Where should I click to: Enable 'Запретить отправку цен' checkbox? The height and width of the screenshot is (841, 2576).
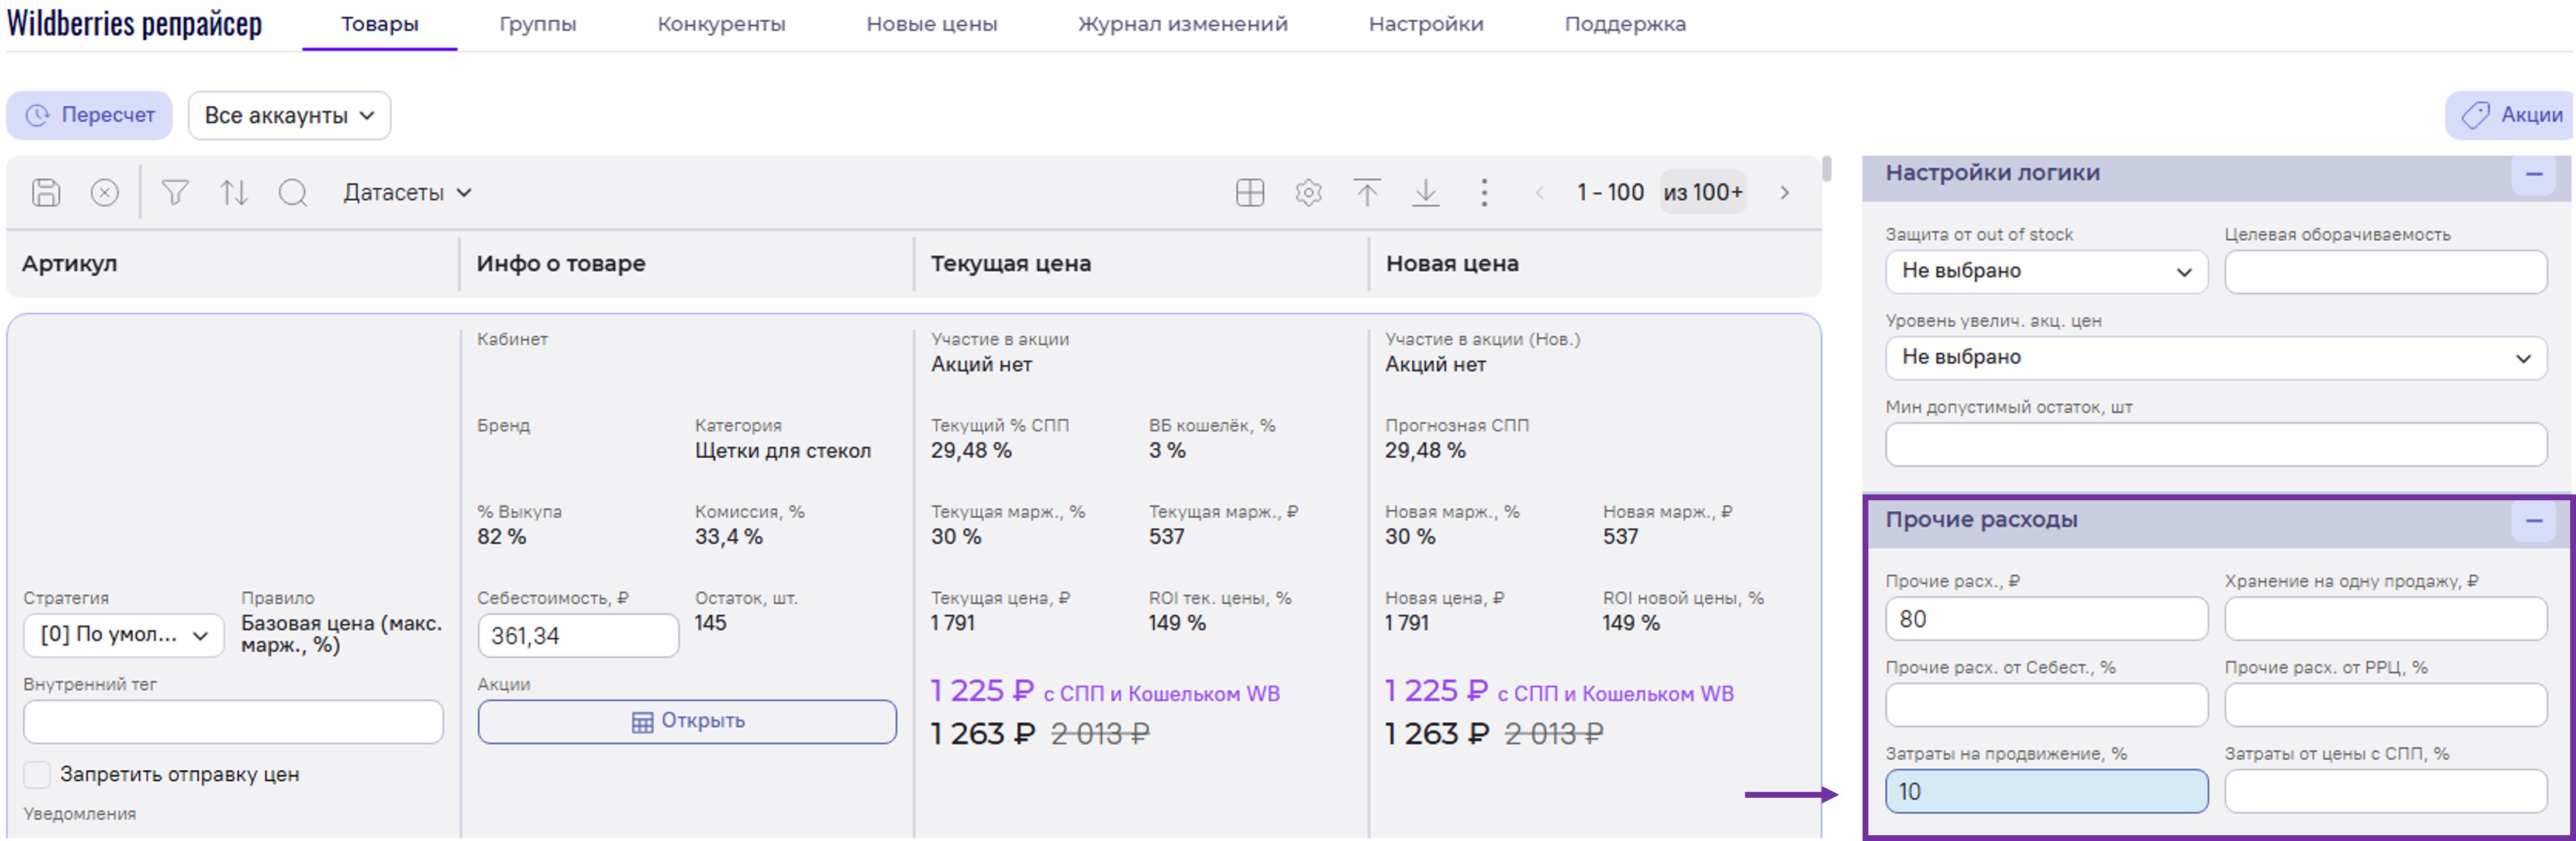[37, 774]
